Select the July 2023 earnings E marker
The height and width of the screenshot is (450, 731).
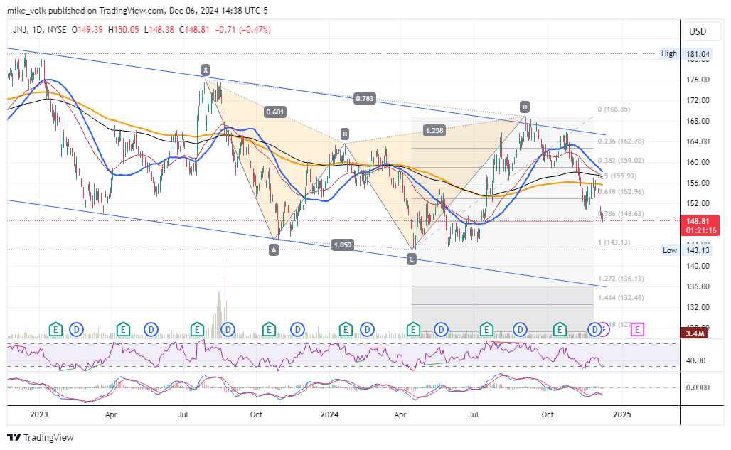[x=197, y=330]
